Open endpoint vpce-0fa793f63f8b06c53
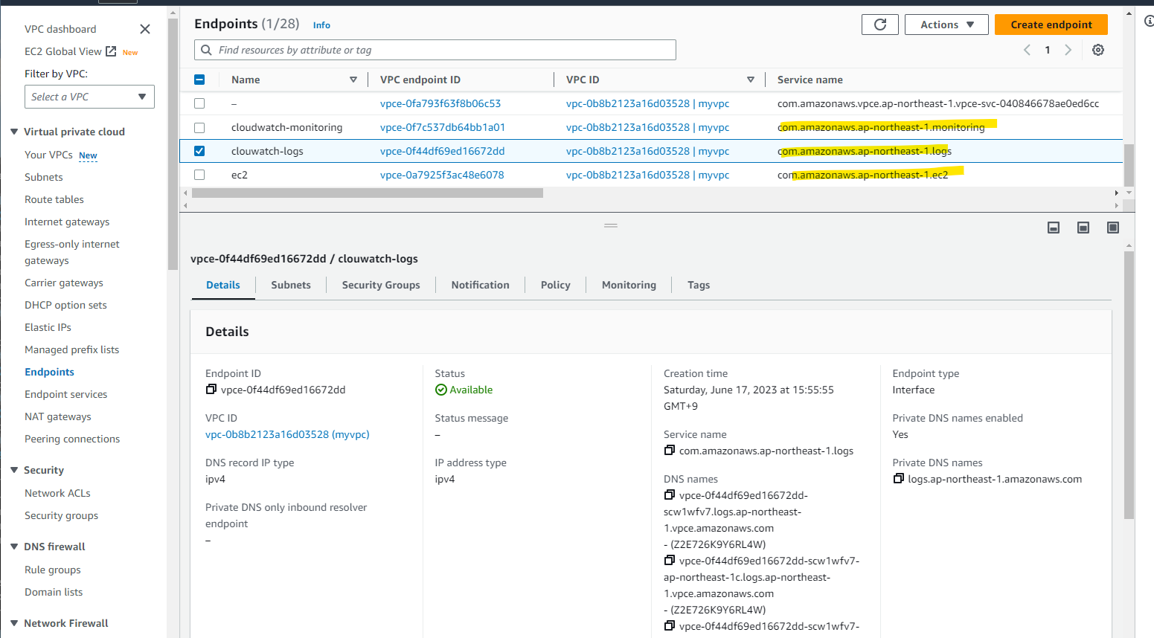This screenshot has width=1154, height=638. pyautogui.click(x=440, y=103)
